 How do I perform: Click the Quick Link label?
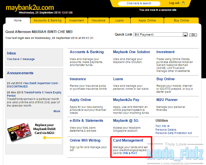123,35
